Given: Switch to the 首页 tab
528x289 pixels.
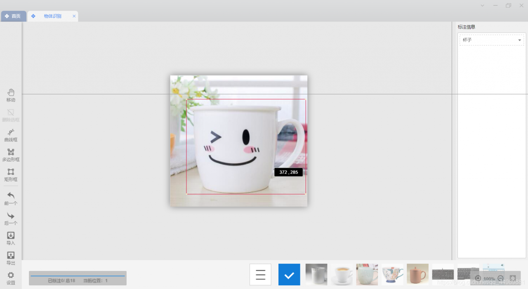Looking at the screenshot, I should [x=14, y=16].
